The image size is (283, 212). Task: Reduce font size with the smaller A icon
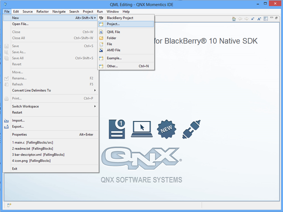tap(253, 19)
